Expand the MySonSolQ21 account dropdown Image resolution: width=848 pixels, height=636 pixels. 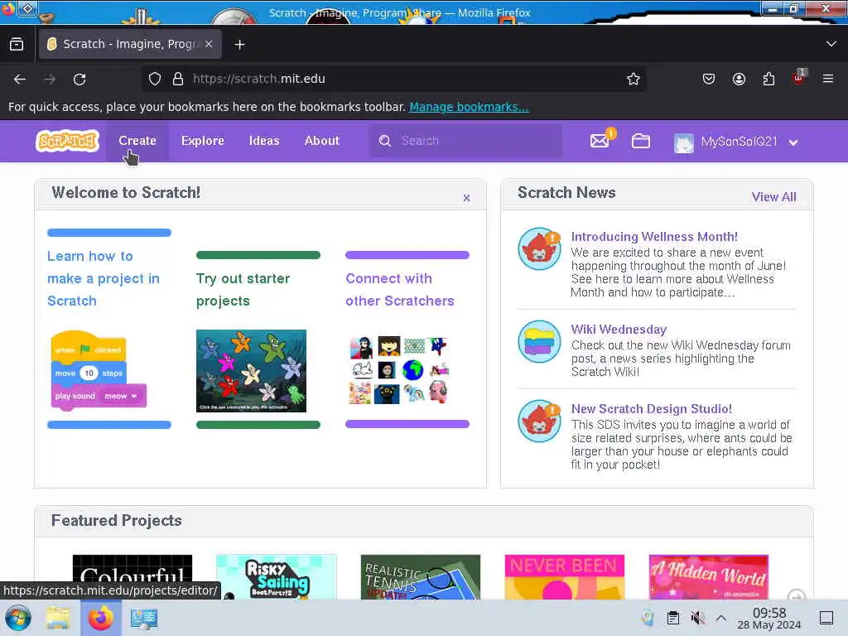(793, 142)
